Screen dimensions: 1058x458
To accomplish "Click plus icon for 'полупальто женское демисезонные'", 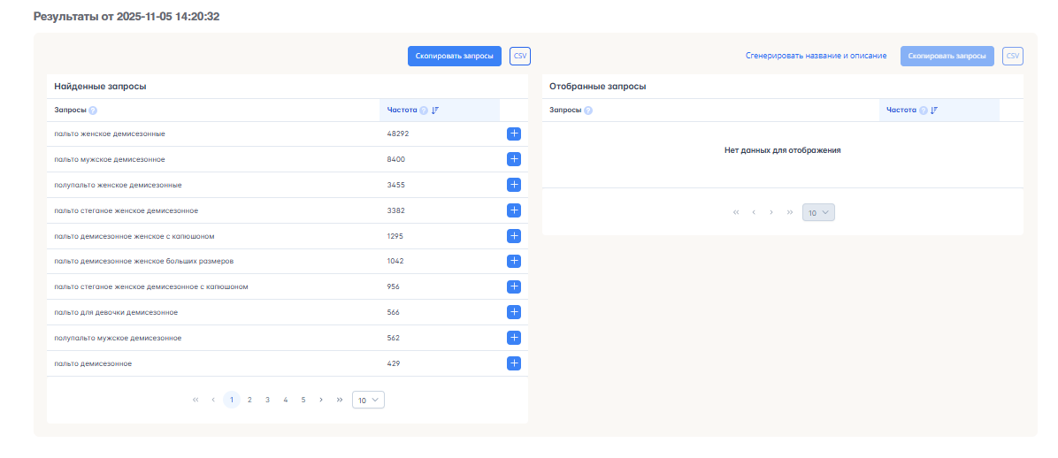I will point(514,185).
